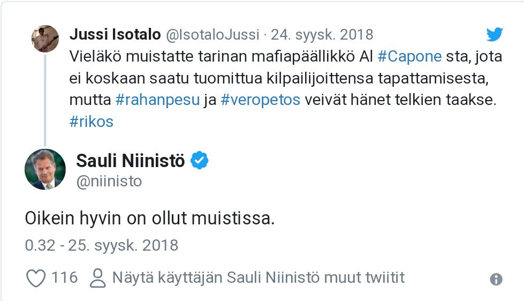524x301 pixels.
Task: Click the Twitter bird logo
Action: [x=495, y=34]
